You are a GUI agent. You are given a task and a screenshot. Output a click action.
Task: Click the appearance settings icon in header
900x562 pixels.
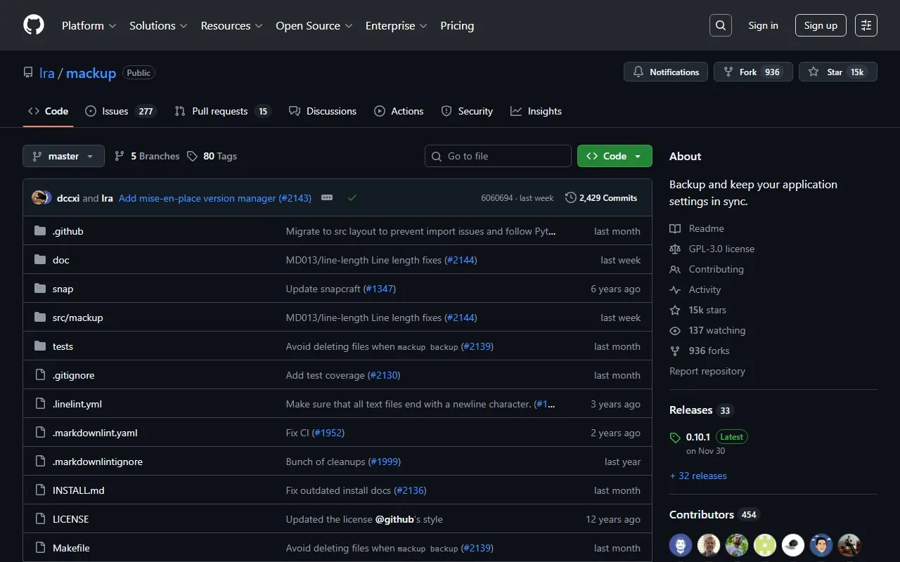click(866, 25)
